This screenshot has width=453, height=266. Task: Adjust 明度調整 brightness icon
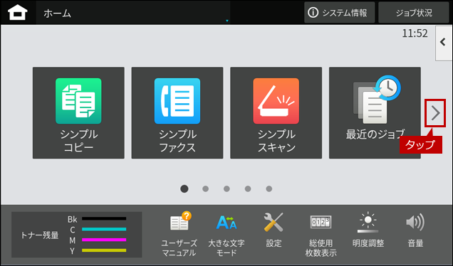point(368,230)
